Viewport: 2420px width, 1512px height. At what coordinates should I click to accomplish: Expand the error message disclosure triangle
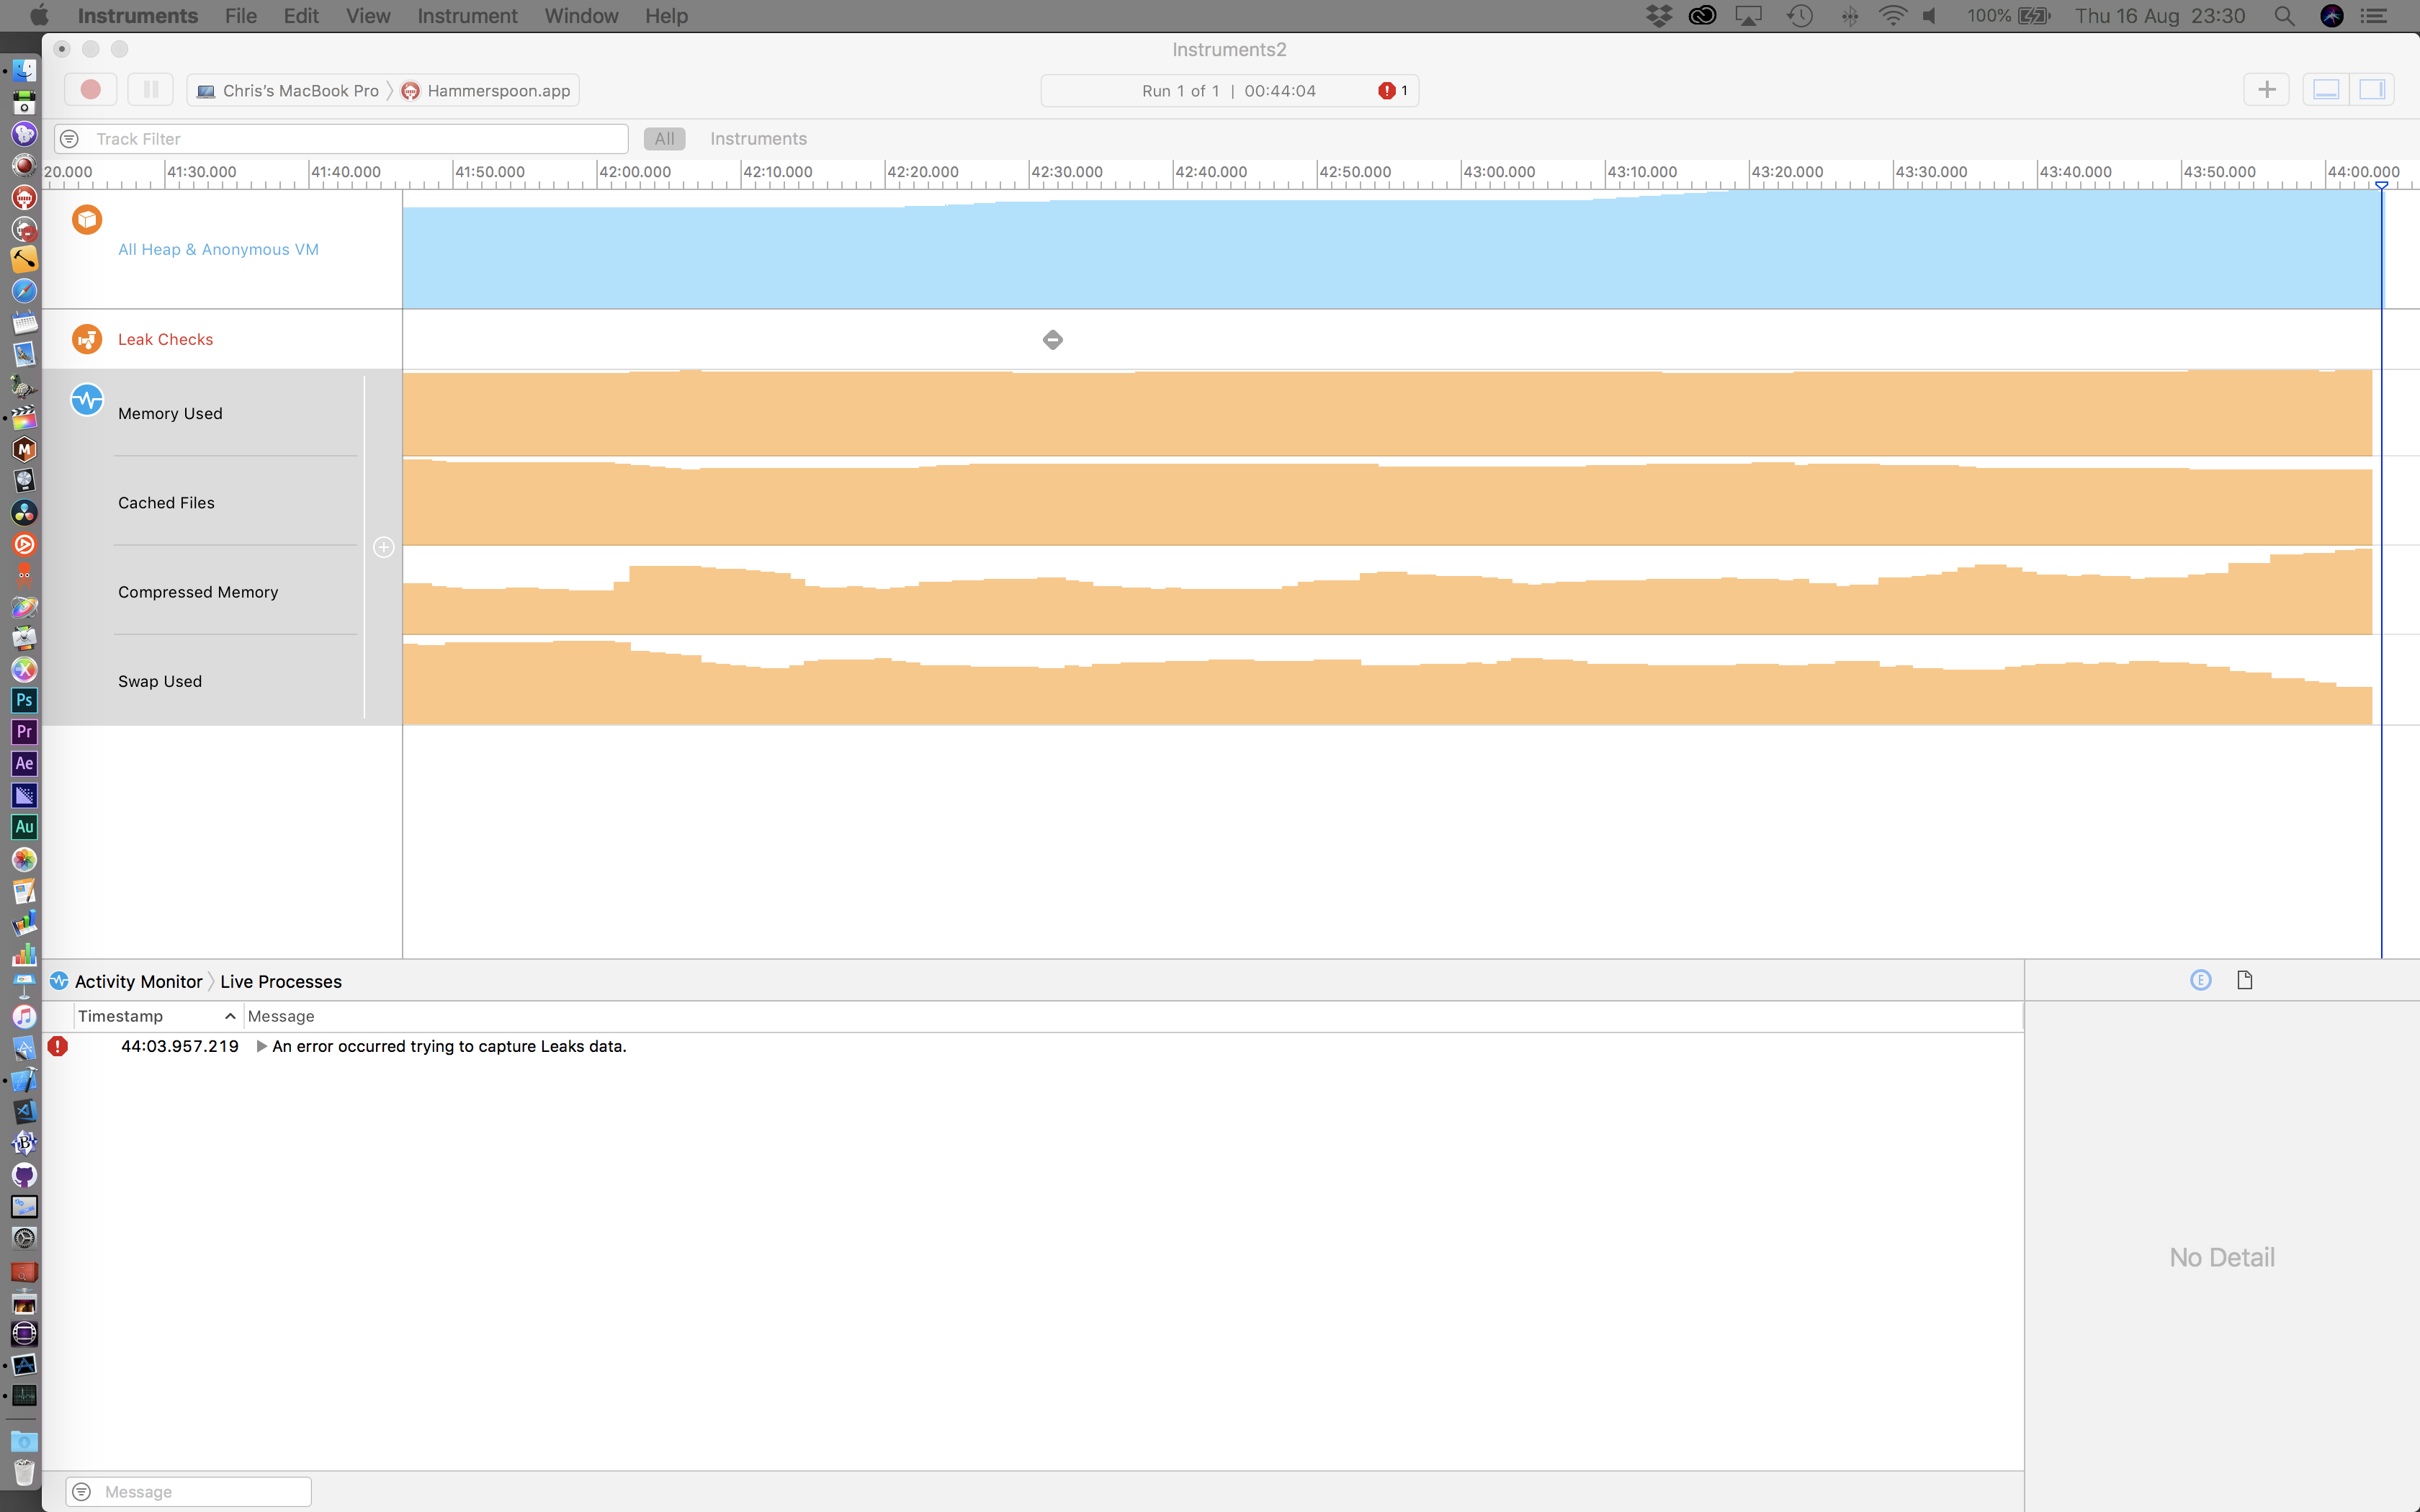tap(261, 1046)
